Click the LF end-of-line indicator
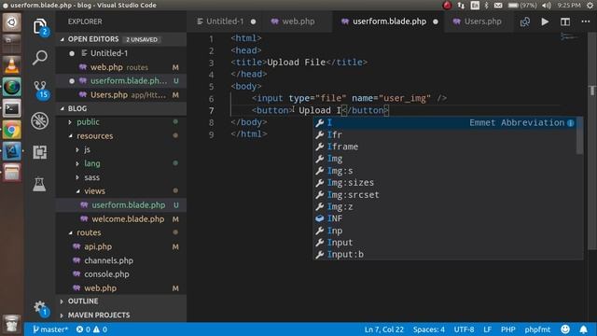This screenshot has height=336, width=597. point(487,329)
